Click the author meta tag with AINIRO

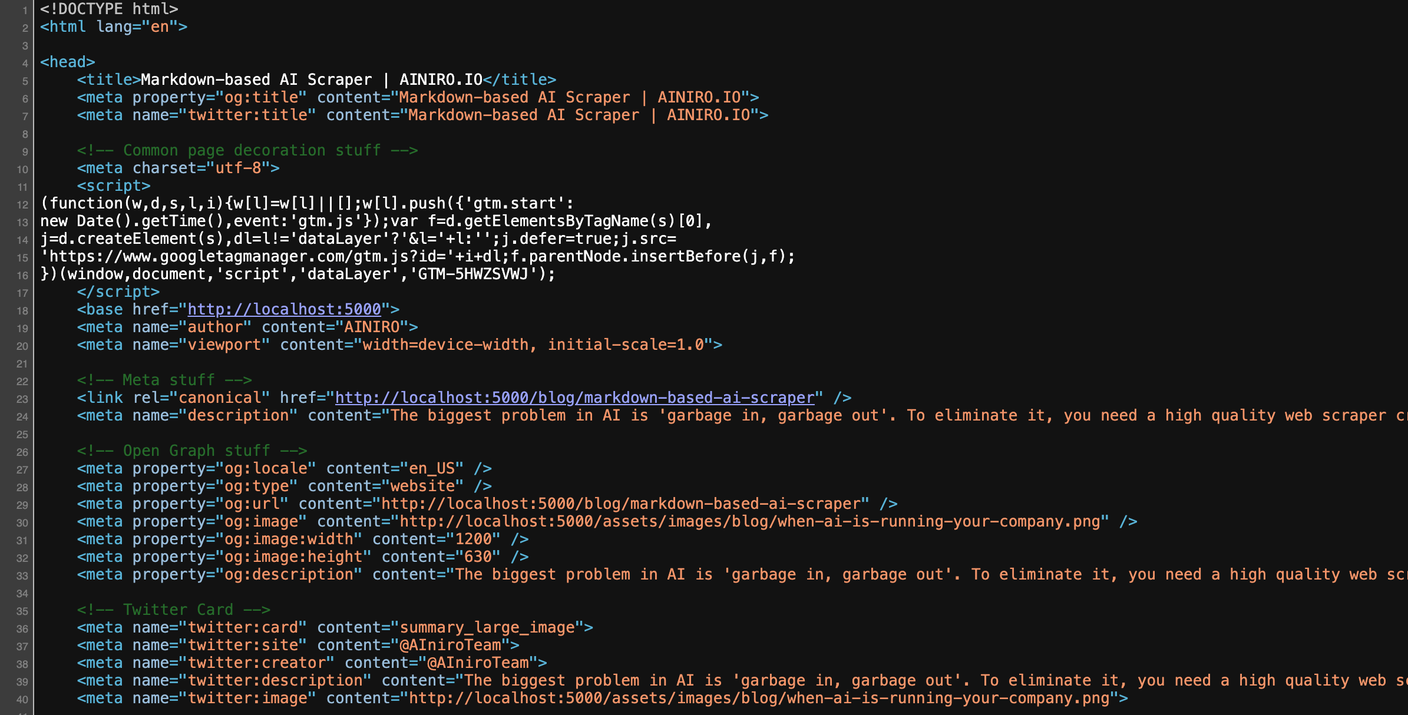tap(247, 327)
